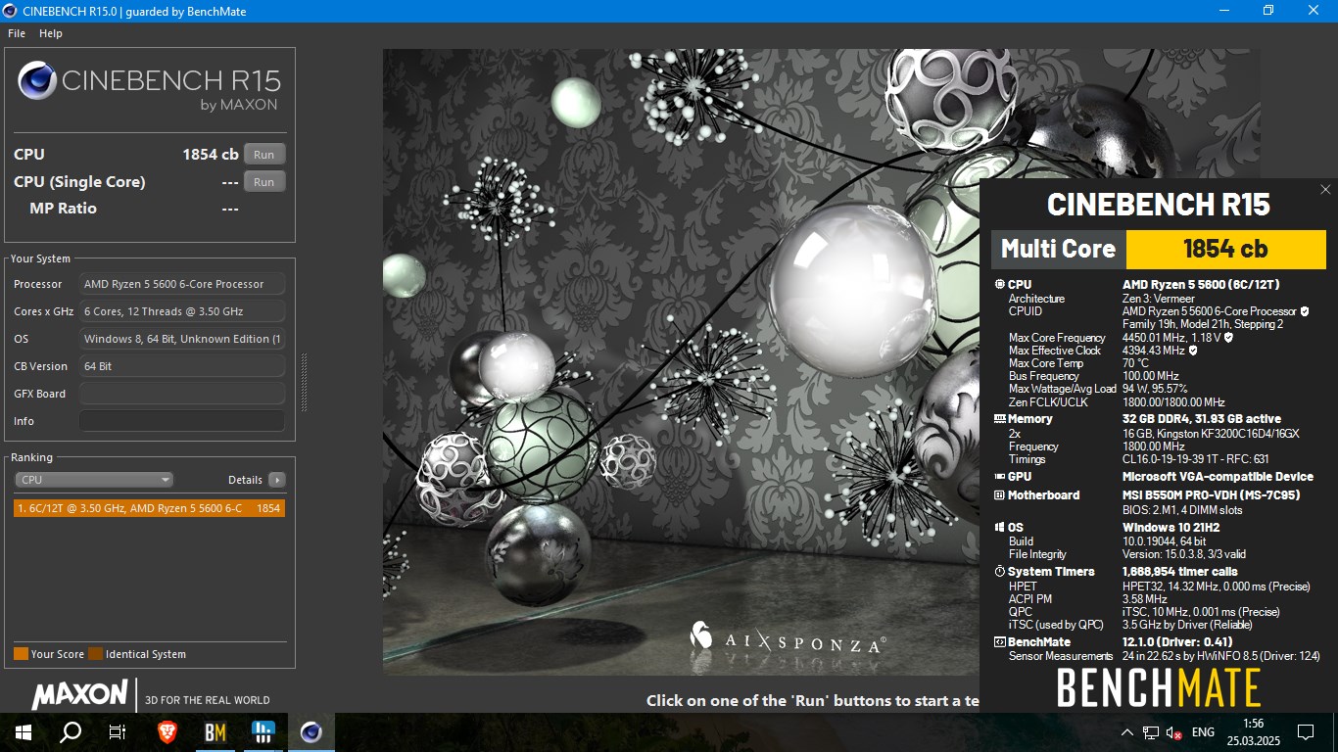Run the CPU multi-core benchmark

click(264, 155)
